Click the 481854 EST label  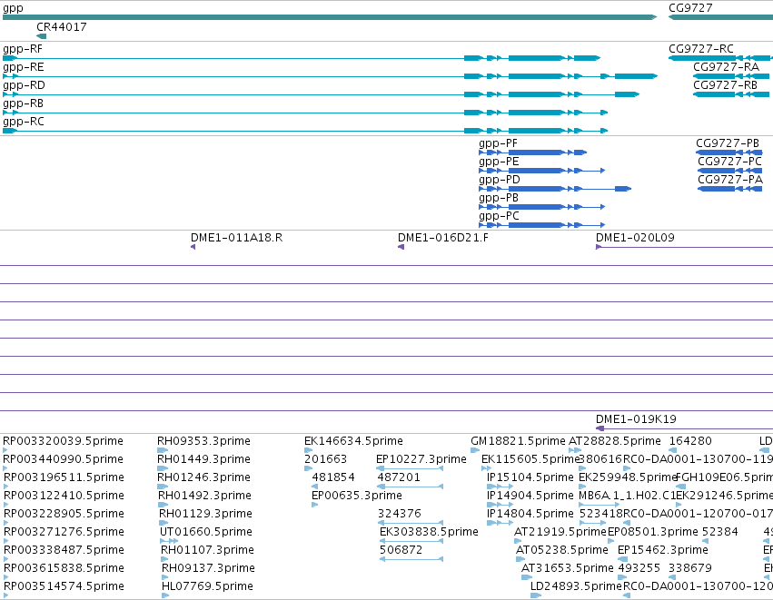333,477
